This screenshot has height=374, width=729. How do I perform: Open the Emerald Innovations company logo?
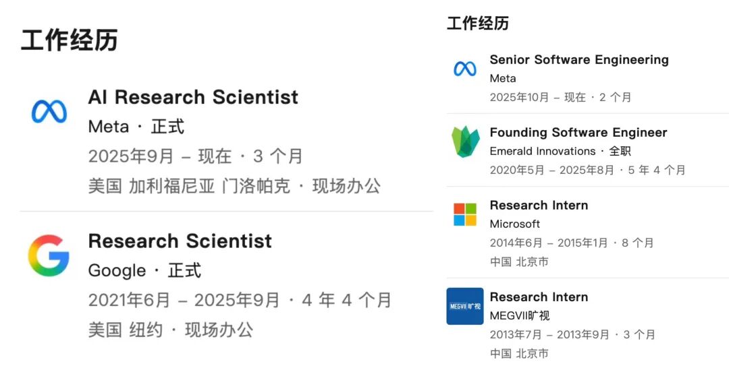click(465, 142)
